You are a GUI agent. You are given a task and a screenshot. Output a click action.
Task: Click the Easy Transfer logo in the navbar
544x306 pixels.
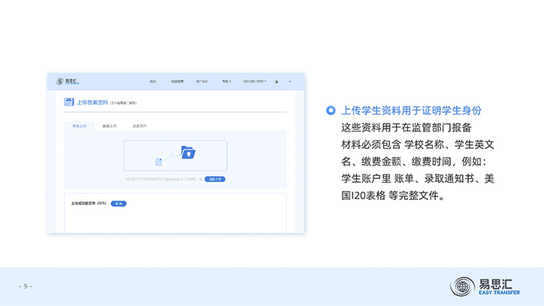pos(63,80)
